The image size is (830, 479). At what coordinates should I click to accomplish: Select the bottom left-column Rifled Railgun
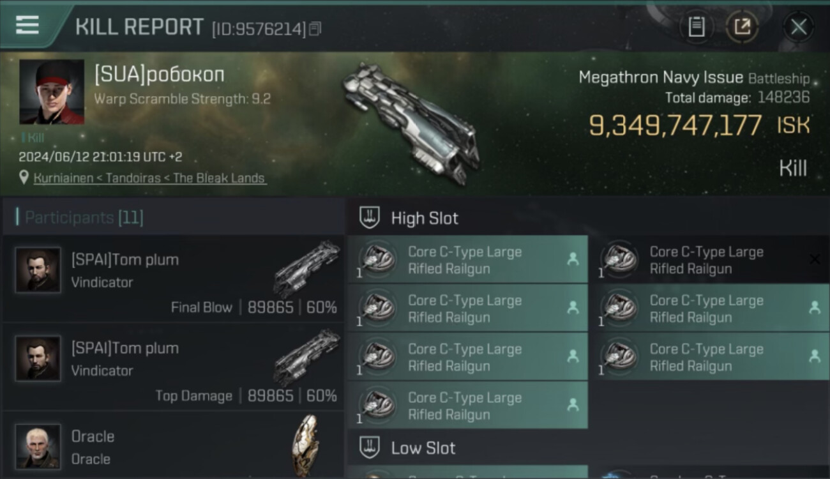tap(467, 405)
